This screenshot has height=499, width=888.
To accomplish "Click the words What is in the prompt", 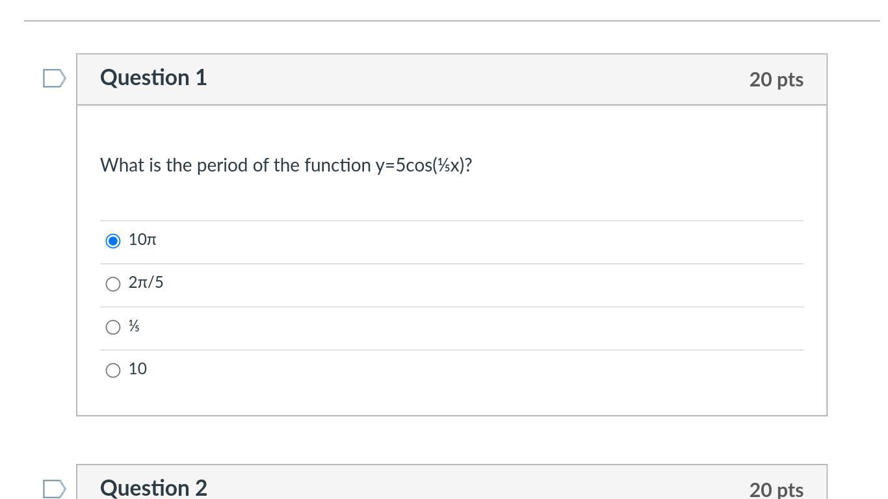I will (x=130, y=165).
